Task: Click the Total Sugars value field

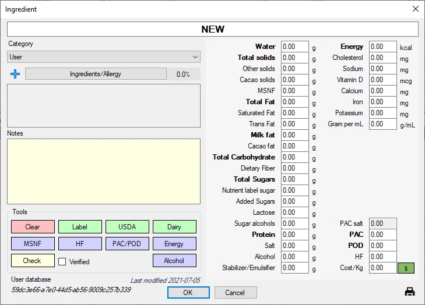Action: pyautogui.click(x=294, y=179)
